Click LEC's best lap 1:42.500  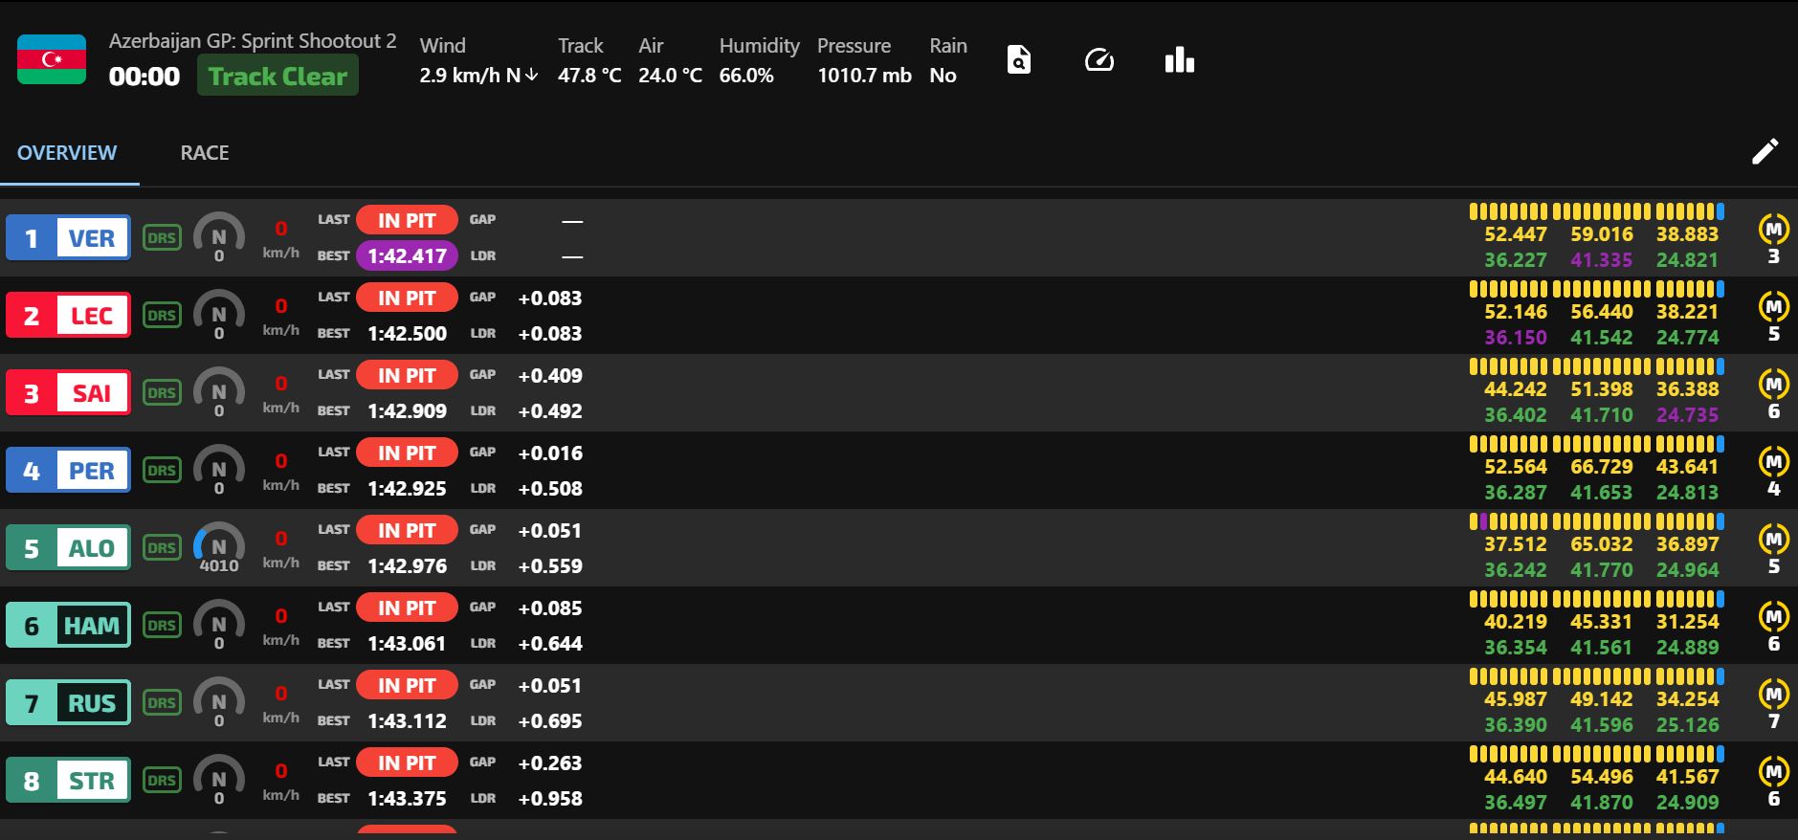pos(407,333)
